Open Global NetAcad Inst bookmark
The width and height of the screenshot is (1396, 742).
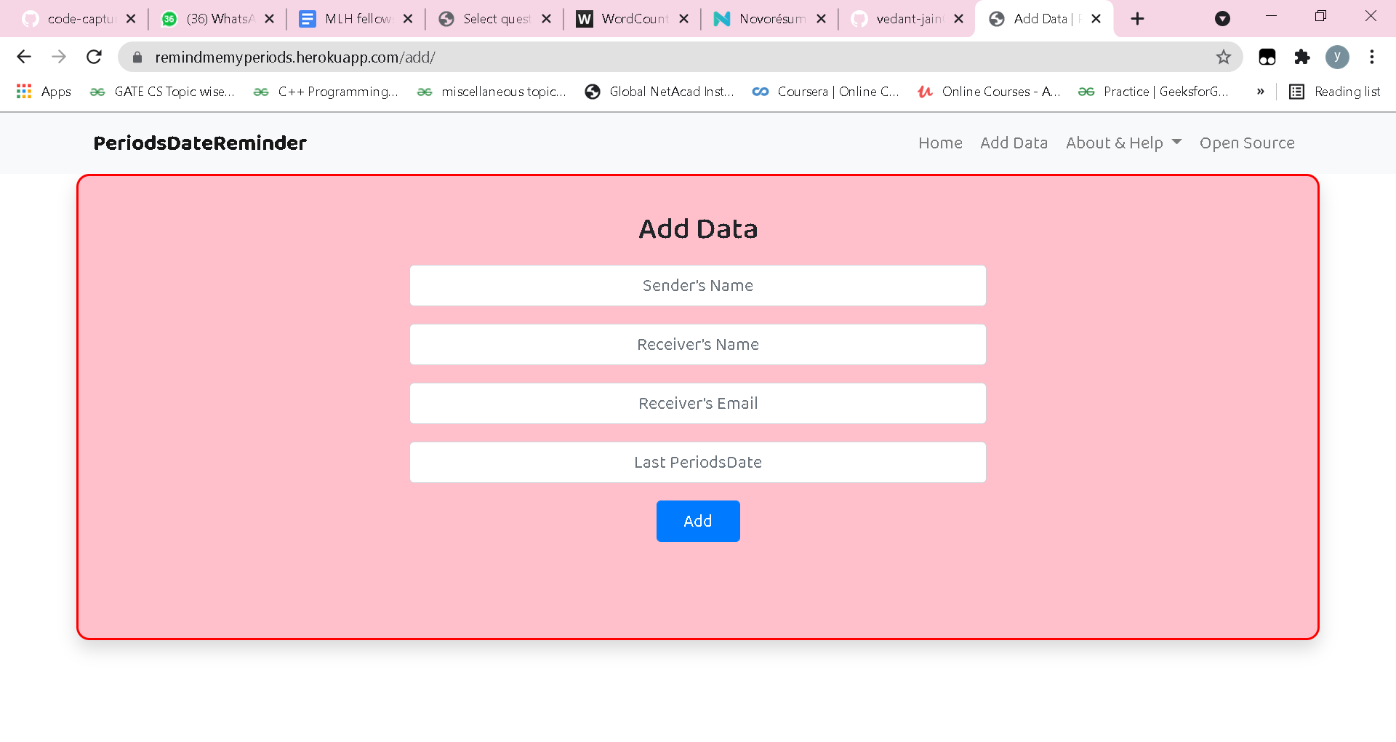[x=660, y=92]
